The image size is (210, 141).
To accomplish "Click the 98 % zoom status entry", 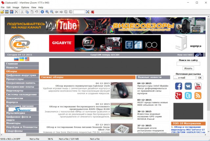I will tap(50, 139).
